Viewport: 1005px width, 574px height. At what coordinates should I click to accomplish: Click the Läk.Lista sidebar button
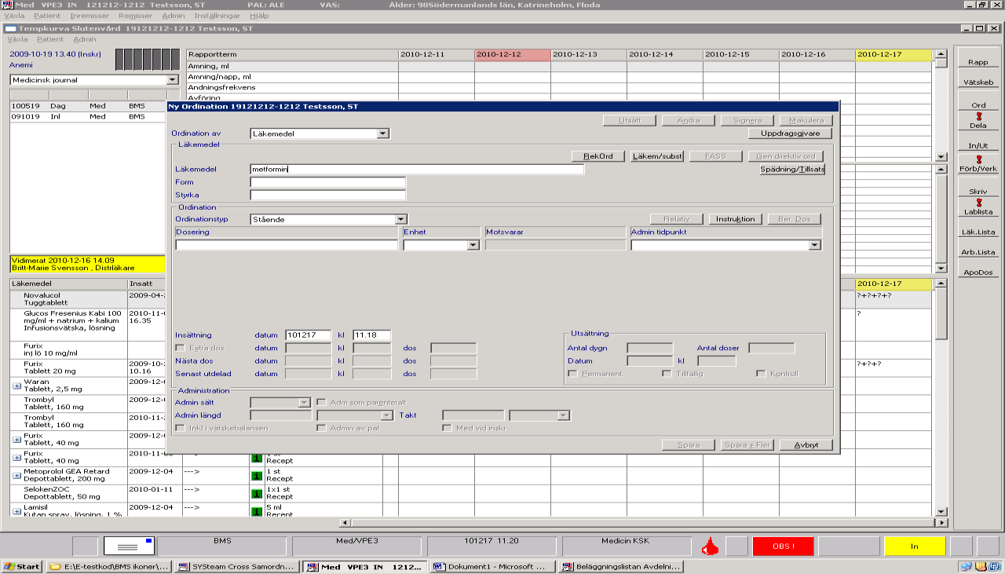[978, 232]
